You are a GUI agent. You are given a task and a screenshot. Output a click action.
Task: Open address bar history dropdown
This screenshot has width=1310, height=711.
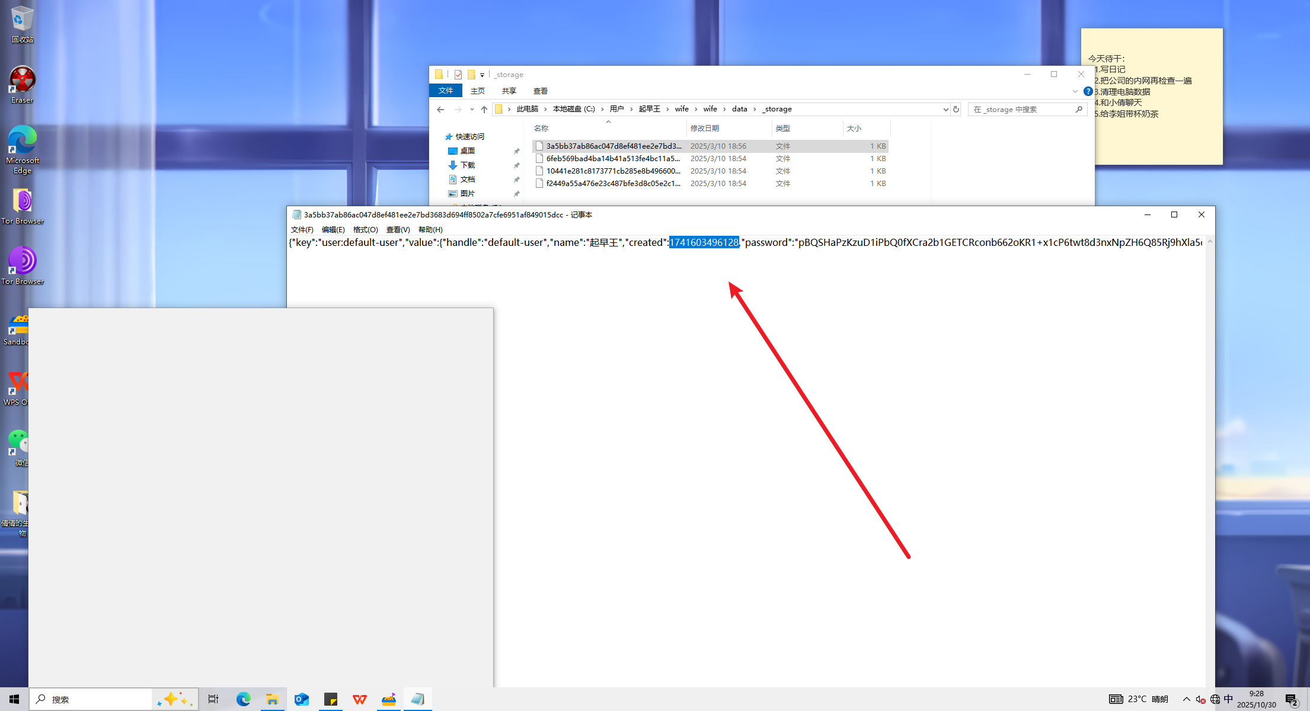coord(945,110)
